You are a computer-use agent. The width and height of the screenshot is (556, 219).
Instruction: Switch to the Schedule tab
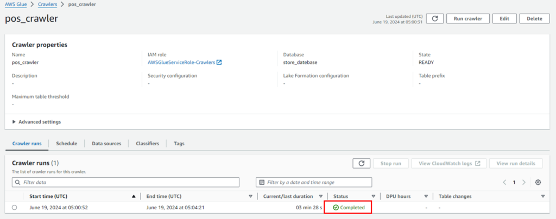click(67, 143)
